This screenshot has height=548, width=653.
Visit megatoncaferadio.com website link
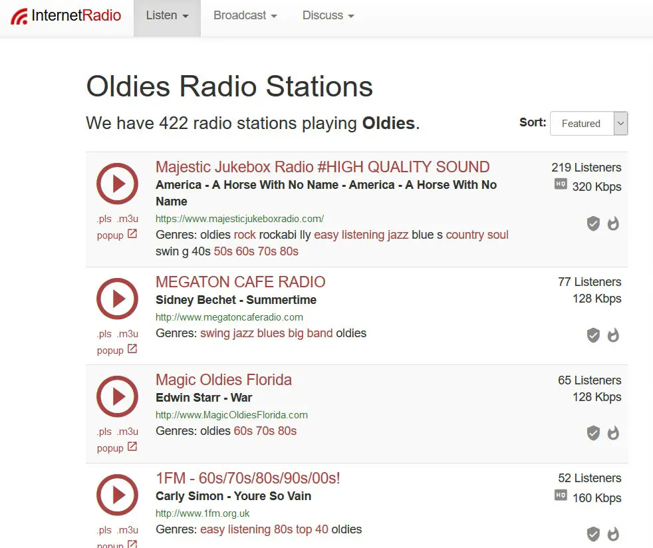pyautogui.click(x=229, y=317)
